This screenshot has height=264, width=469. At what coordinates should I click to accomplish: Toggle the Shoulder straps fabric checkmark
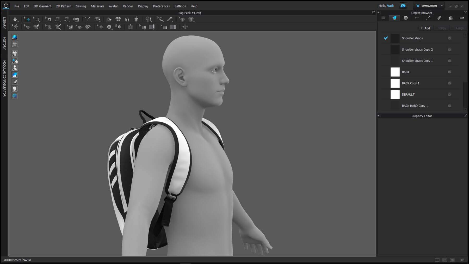pyautogui.click(x=386, y=38)
